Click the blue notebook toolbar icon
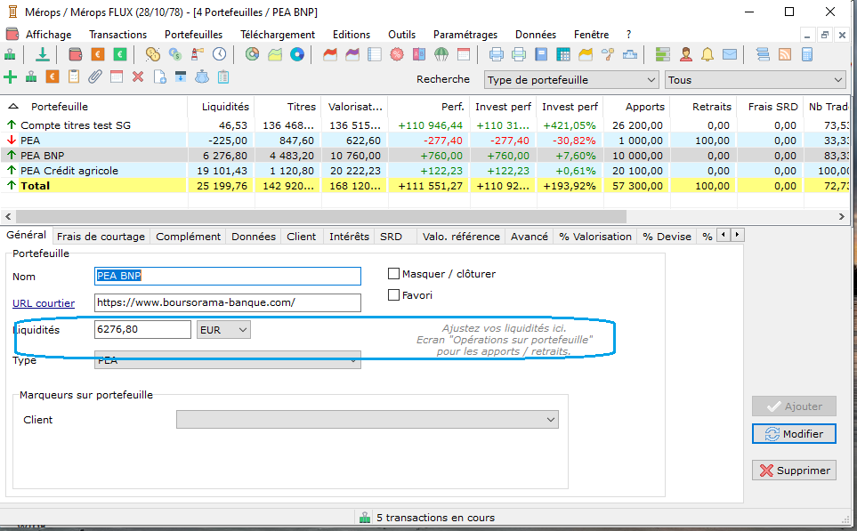857x531 pixels. pos(541,54)
